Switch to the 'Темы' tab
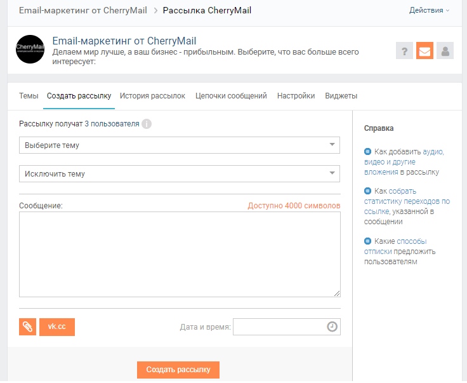The image size is (467, 383). 29,96
